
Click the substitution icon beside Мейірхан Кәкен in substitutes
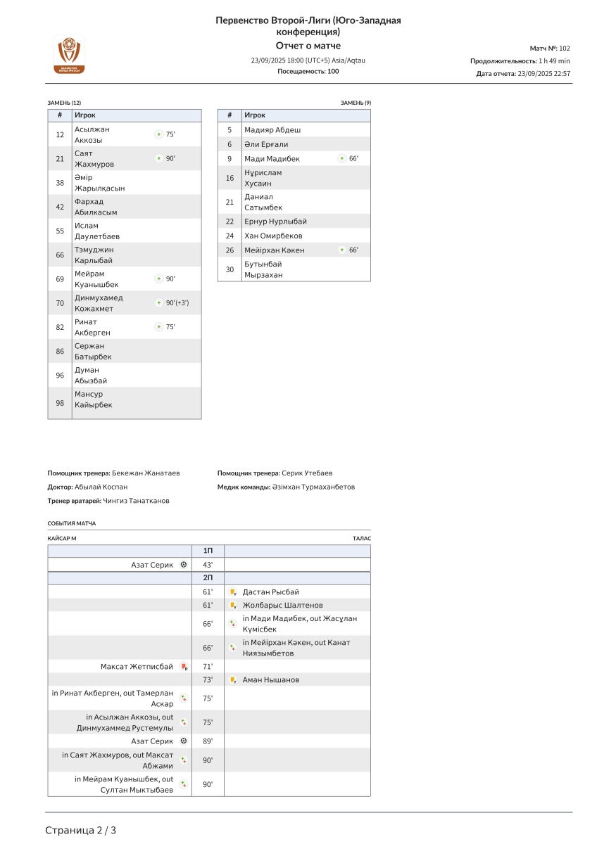click(341, 250)
